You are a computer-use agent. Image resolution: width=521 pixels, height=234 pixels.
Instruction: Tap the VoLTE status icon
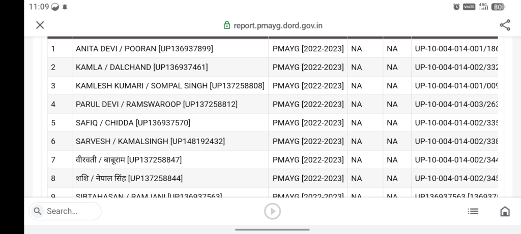point(469,7)
